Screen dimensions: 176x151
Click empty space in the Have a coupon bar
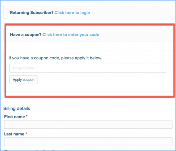click(135, 35)
